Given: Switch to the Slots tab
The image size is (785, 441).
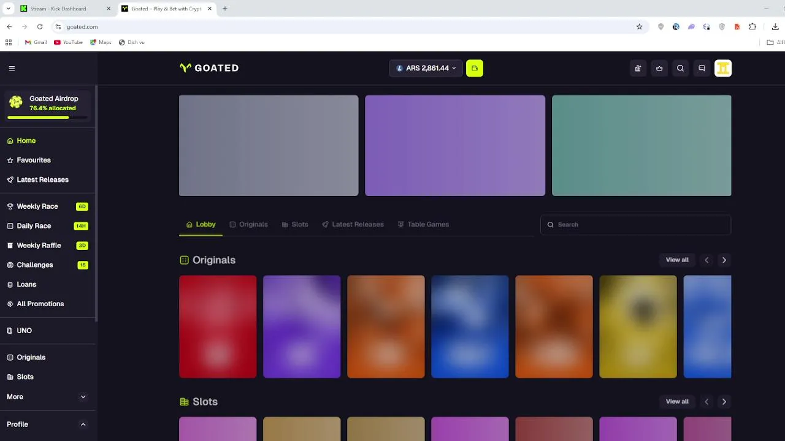Looking at the screenshot, I should 295,224.
